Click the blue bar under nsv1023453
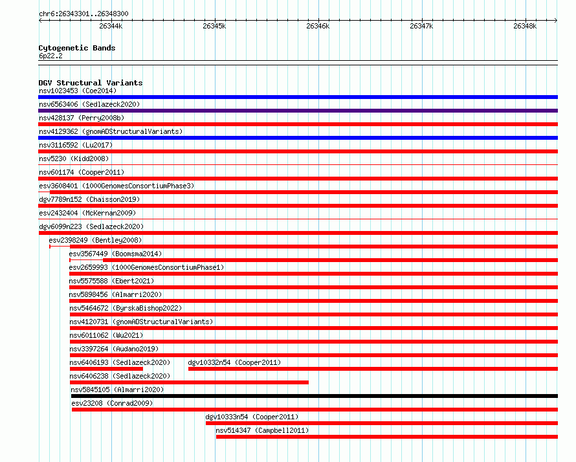576x462 pixels. coord(298,97)
